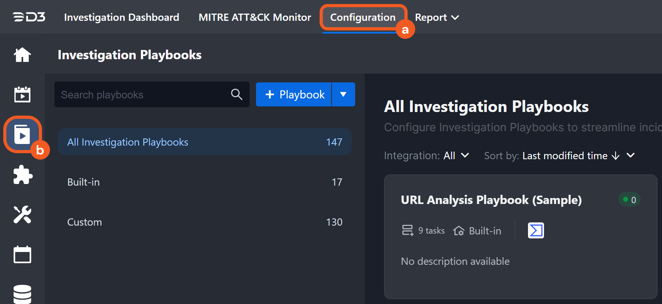Open the utility tools wrench icon
Image resolution: width=662 pixels, height=304 pixels.
tap(22, 215)
